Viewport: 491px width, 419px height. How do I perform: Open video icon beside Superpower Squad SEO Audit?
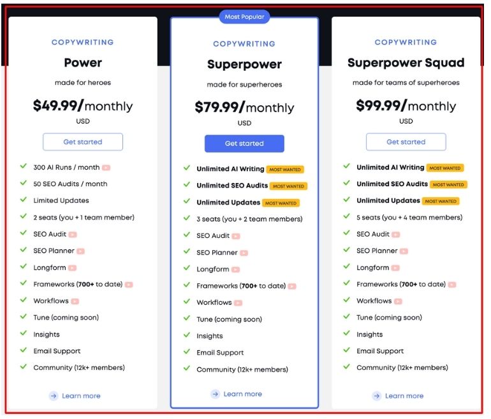[396, 235]
